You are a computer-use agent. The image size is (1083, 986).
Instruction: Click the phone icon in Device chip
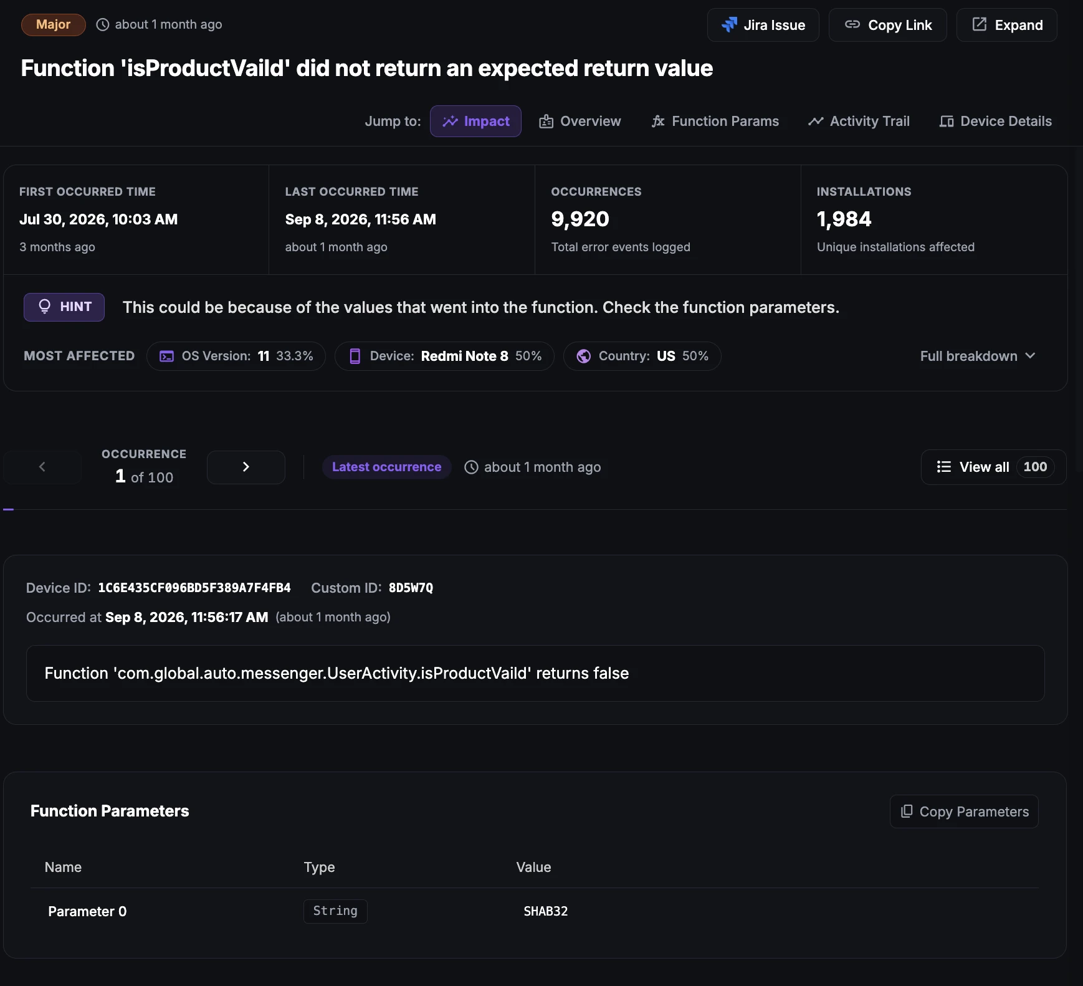coord(355,356)
